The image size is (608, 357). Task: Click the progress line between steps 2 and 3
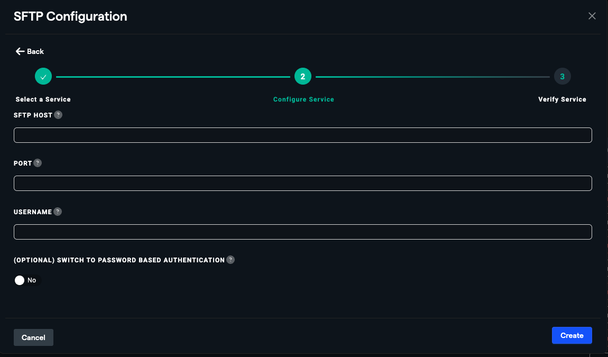point(432,77)
